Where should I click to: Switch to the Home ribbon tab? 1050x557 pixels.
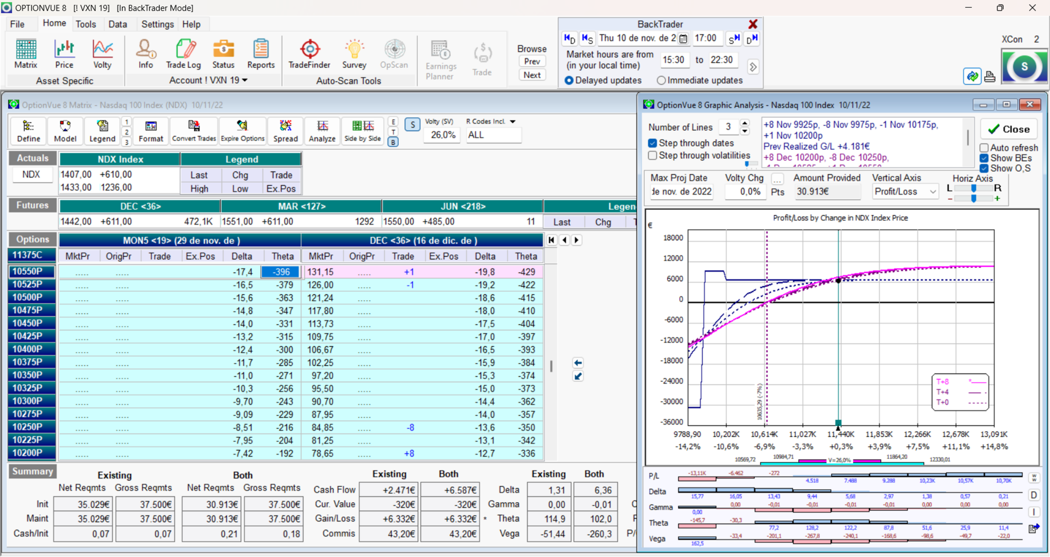[54, 23]
